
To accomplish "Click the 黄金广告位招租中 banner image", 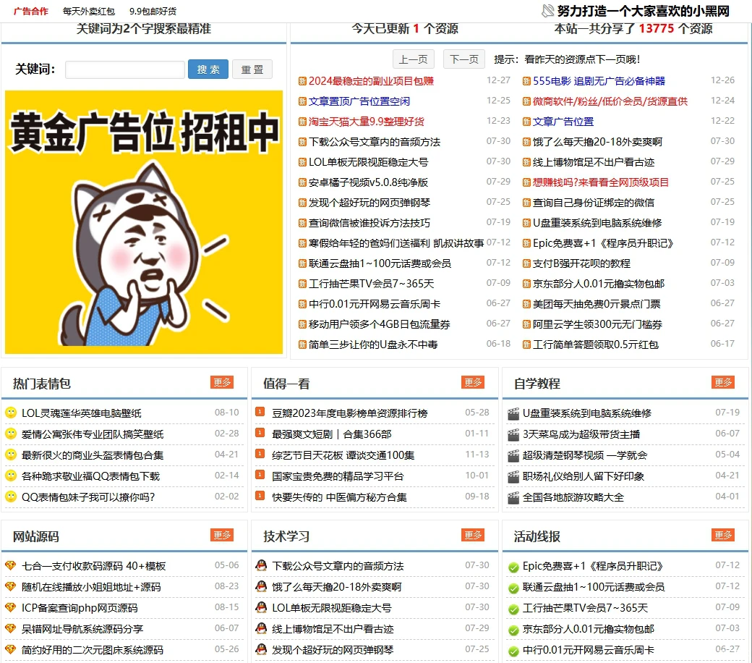I will tap(144, 221).
